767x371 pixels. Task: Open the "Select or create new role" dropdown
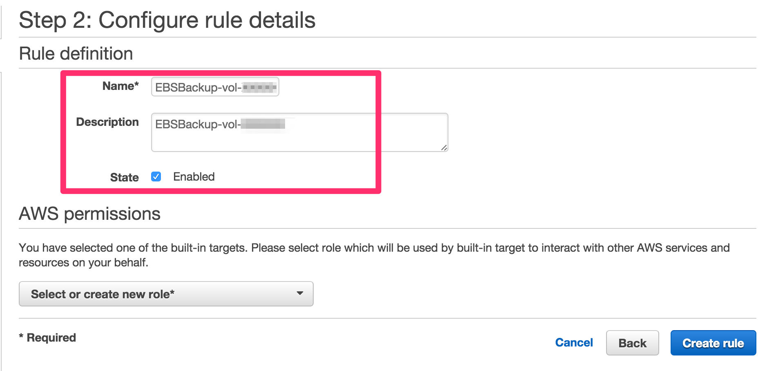tap(165, 294)
